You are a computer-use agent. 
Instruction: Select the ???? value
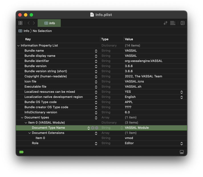pos(128,107)
